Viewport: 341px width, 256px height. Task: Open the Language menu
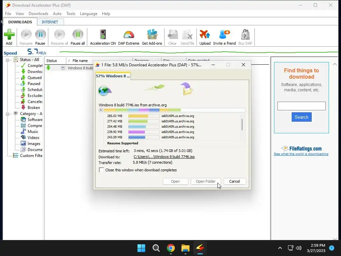pos(89,13)
